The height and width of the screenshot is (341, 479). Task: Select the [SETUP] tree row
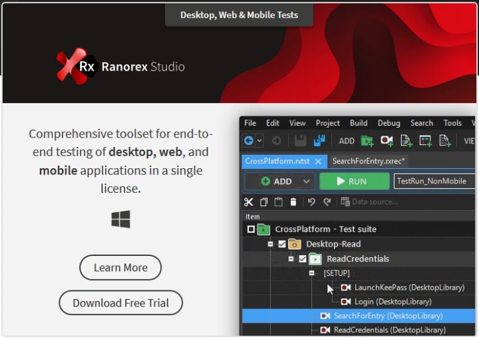[337, 273]
